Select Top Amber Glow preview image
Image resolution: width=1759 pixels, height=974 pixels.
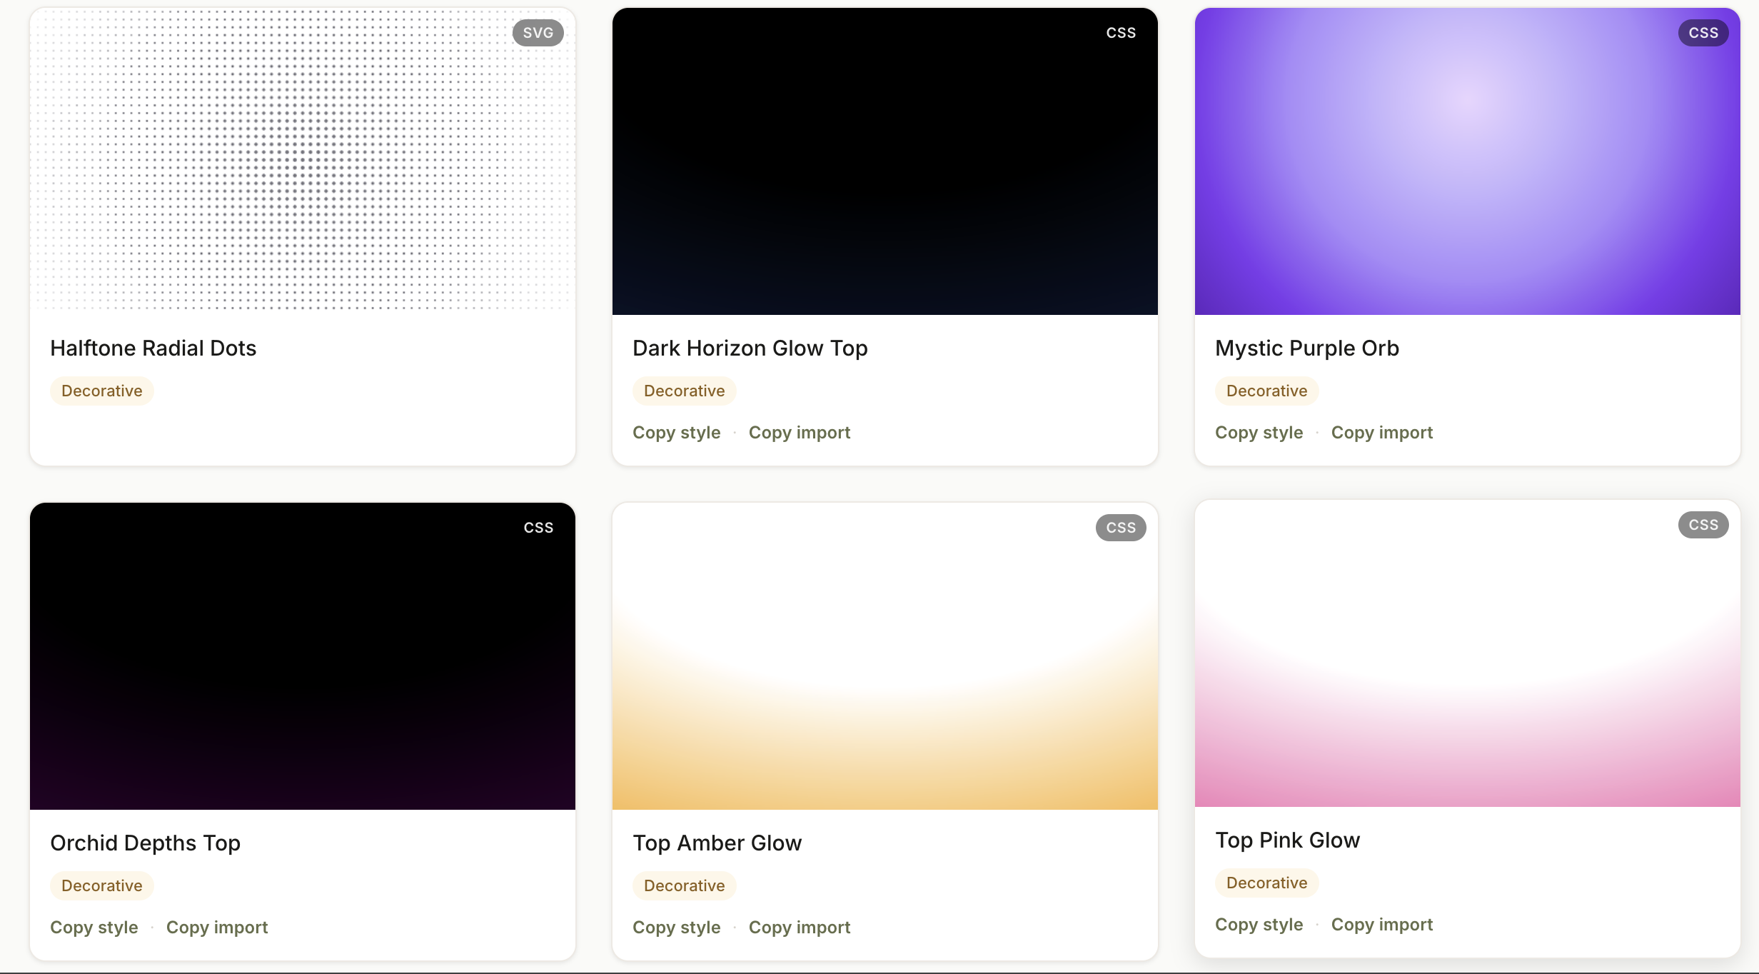[x=884, y=656]
